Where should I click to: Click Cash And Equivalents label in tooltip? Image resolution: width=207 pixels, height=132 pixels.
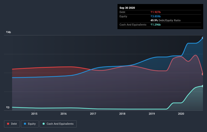click(x=133, y=25)
